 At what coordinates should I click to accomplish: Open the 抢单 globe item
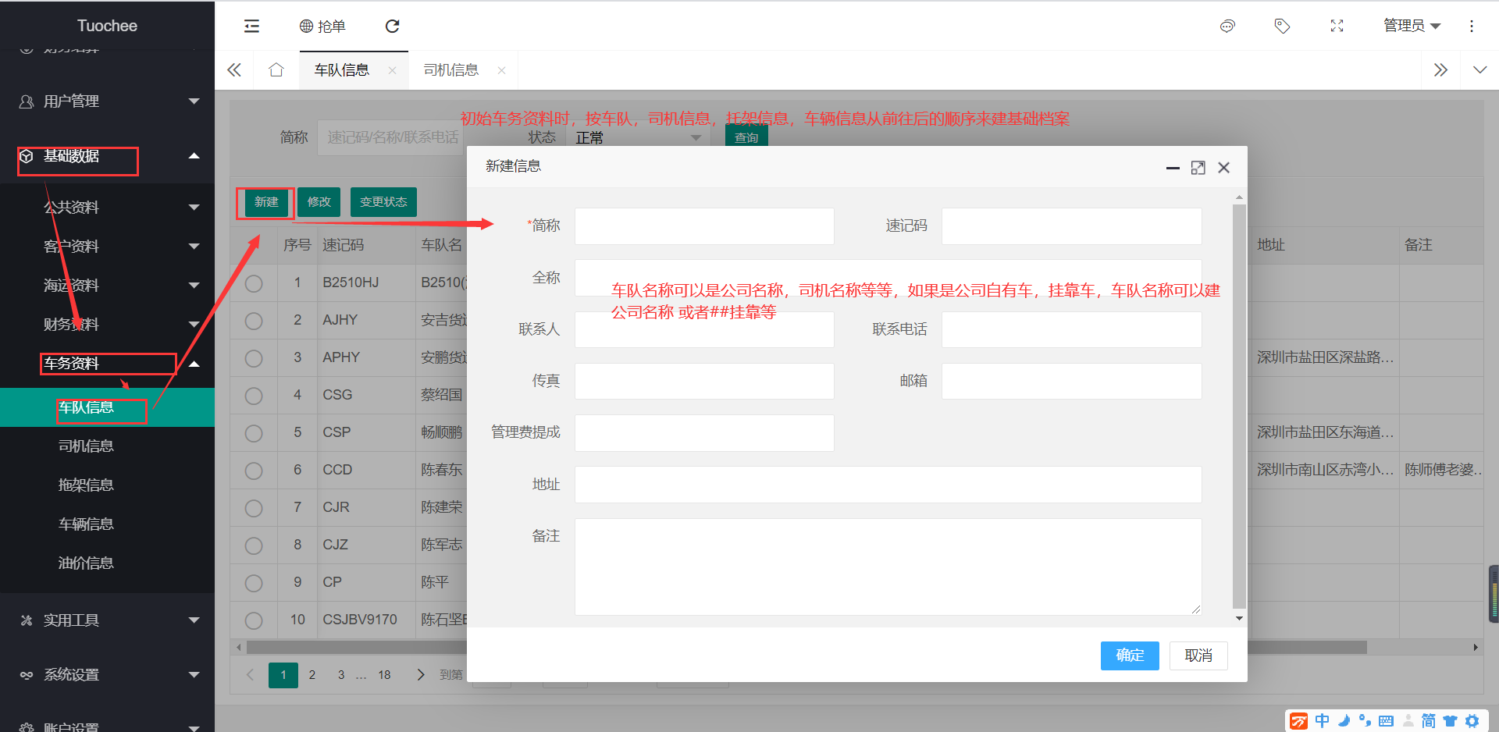coord(322,27)
